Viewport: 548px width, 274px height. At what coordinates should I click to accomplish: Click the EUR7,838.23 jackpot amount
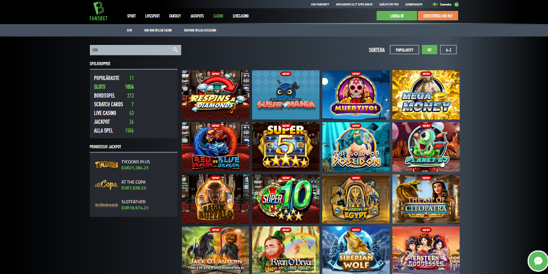[134, 188]
